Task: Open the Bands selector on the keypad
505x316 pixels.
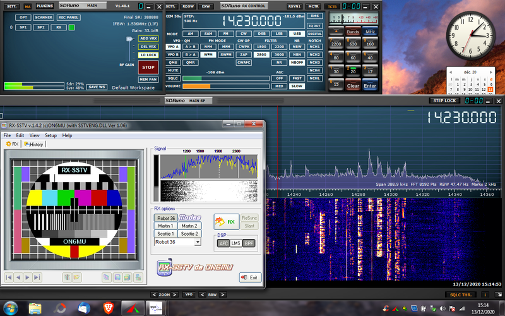Action: (x=353, y=32)
